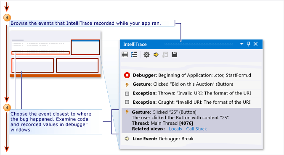Select Gesture Clicked "25" (Button) event
This screenshot has width=284, height=155.
[x=191, y=121]
